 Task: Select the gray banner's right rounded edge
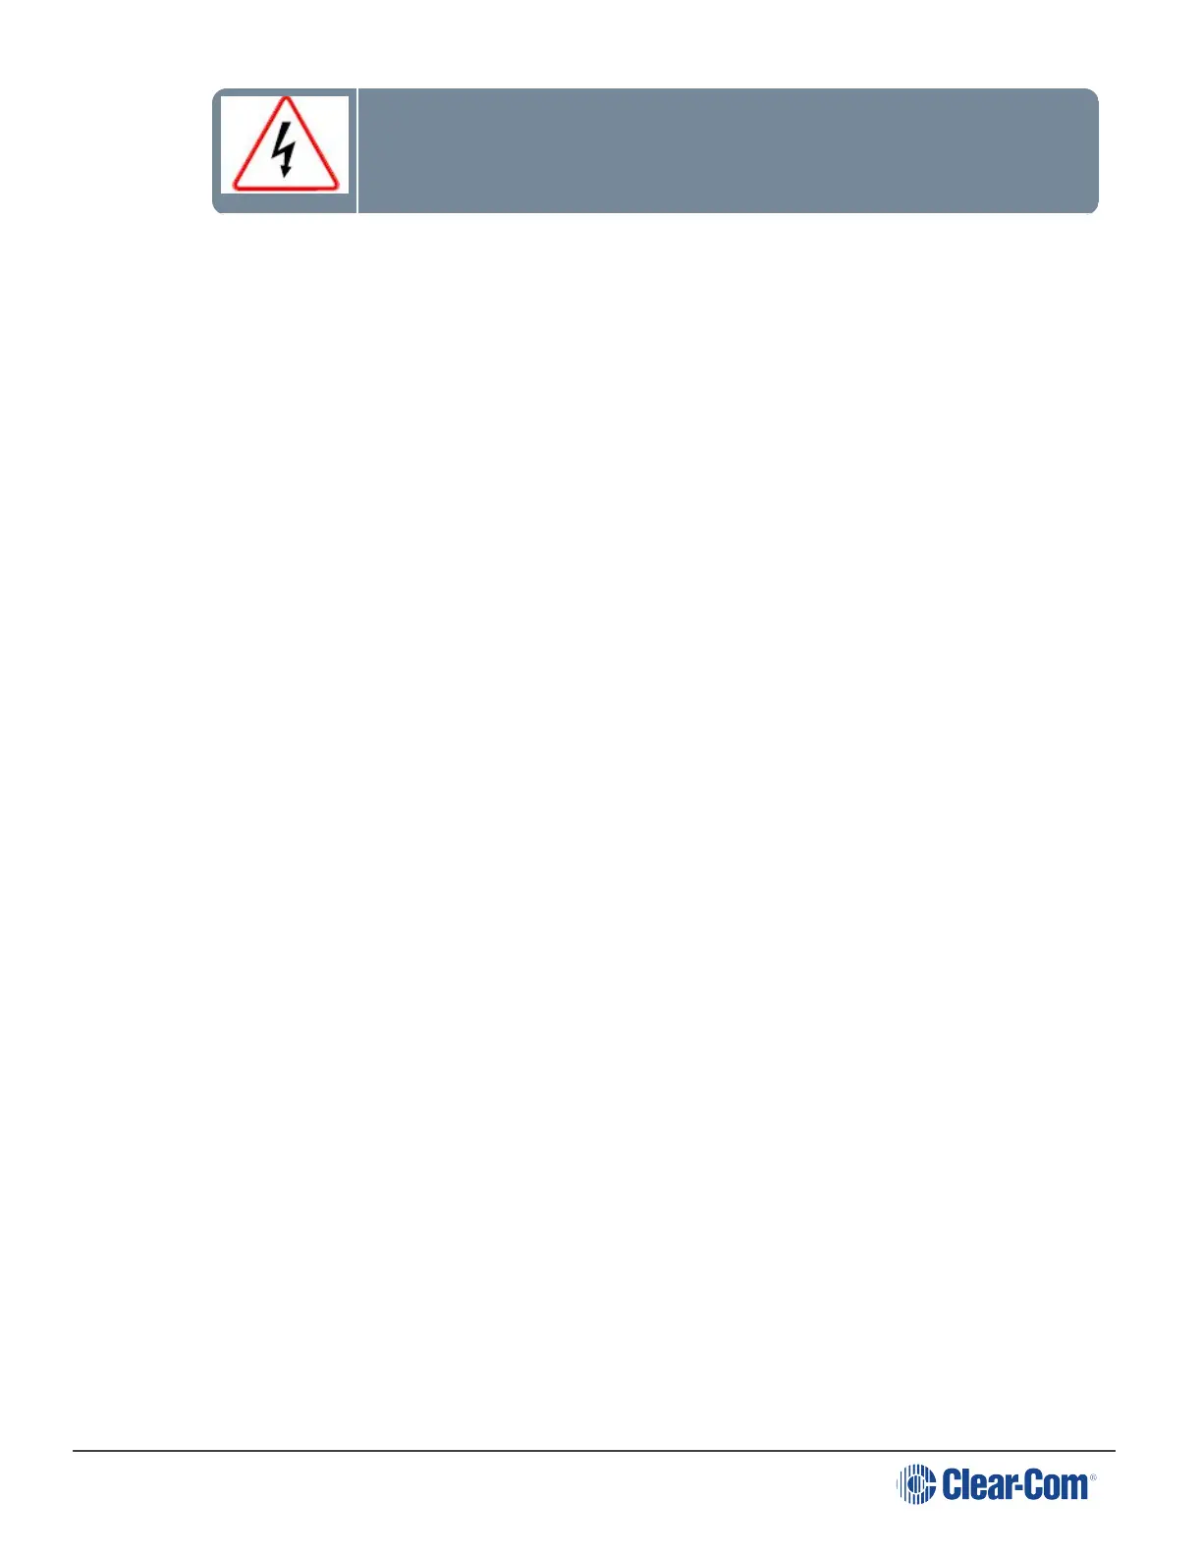tap(1092, 150)
